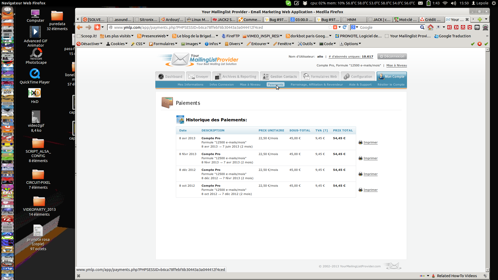Click the page vertical scrollbar track
Viewport: 498px width, 280px height.
(487, 156)
